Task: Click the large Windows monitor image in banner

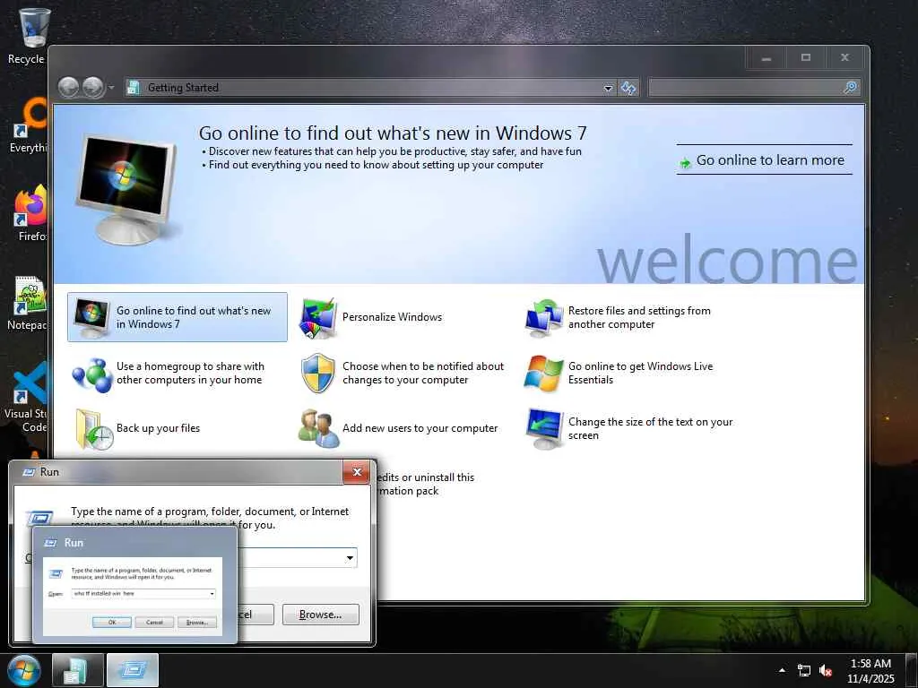Action: click(x=126, y=189)
